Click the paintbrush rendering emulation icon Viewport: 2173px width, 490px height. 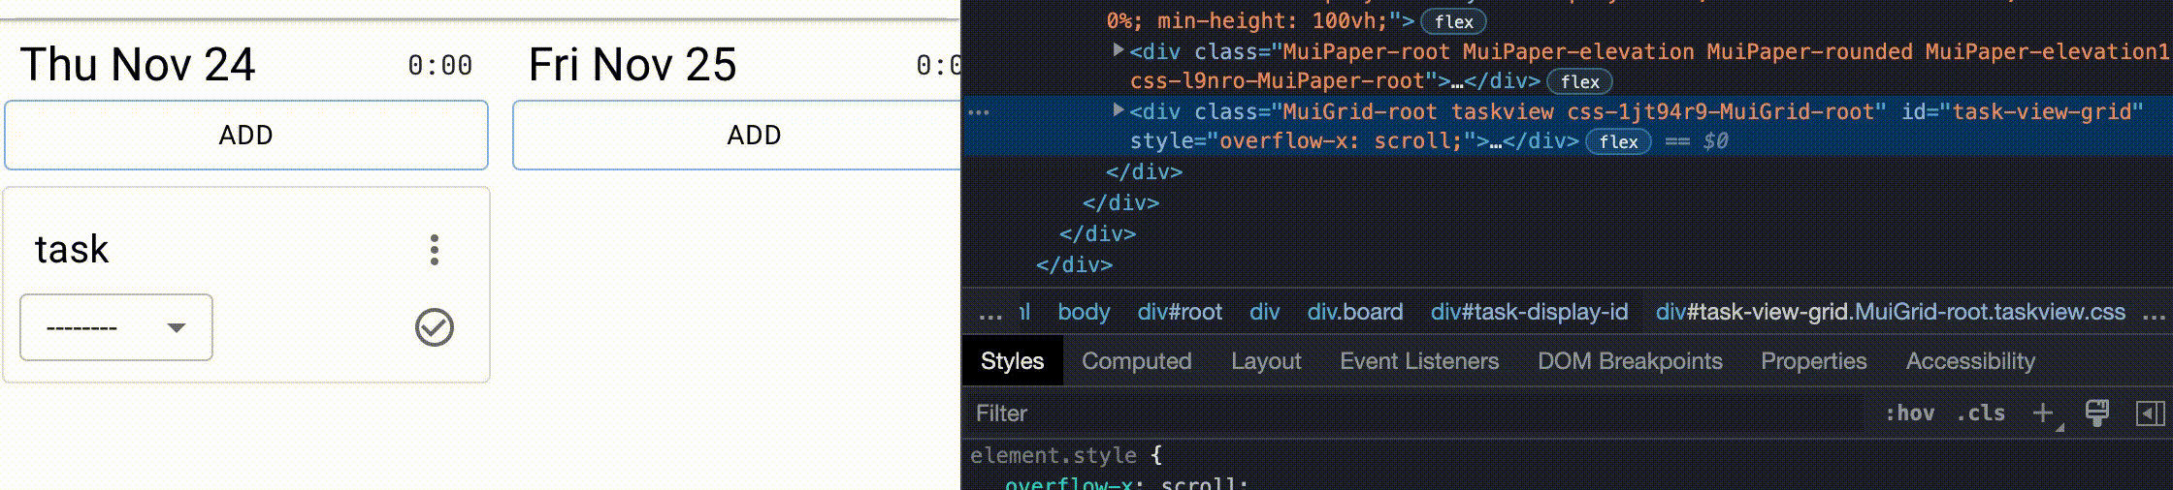click(x=2097, y=413)
